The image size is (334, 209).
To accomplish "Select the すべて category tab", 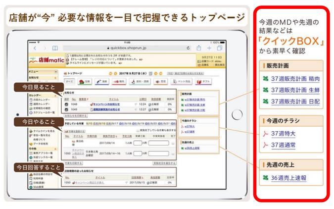I will [69, 81].
